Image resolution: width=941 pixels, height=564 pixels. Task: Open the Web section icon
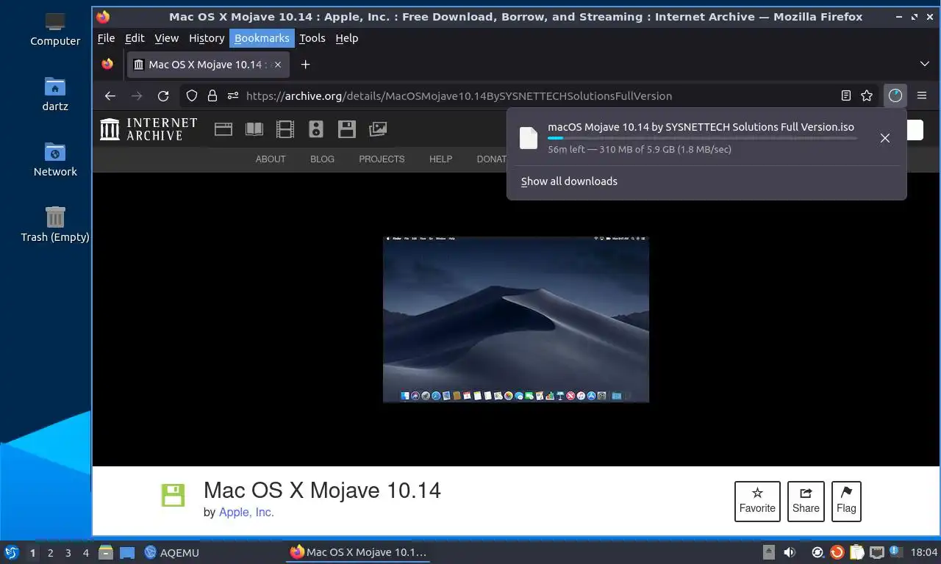click(x=223, y=129)
